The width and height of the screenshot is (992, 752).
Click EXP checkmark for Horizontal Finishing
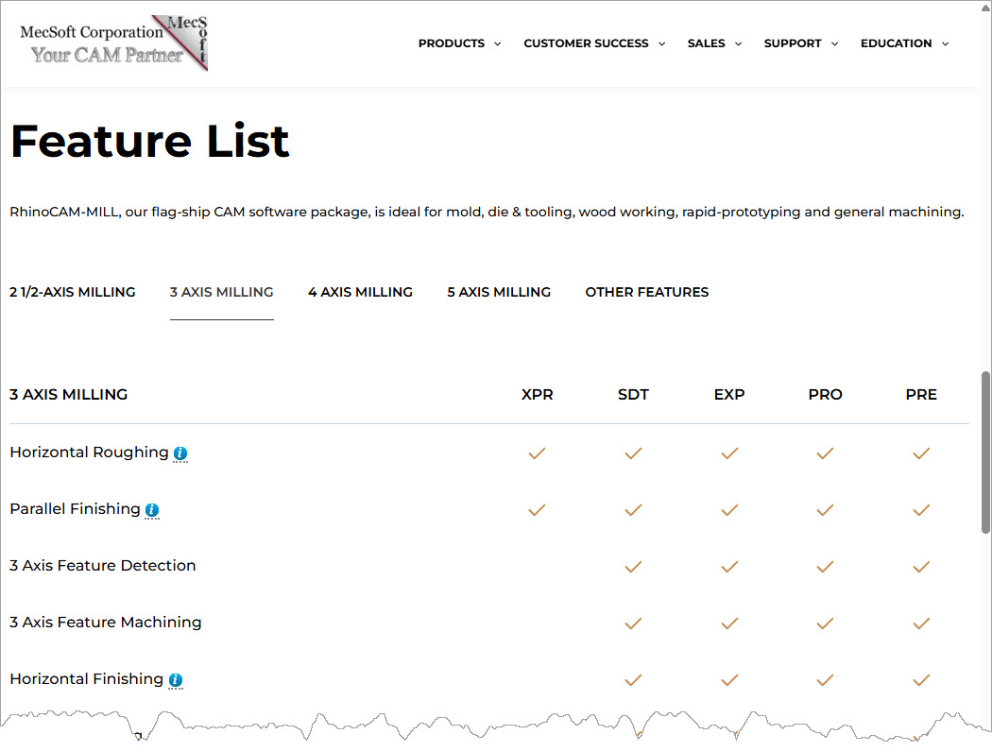click(x=729, y=680)
